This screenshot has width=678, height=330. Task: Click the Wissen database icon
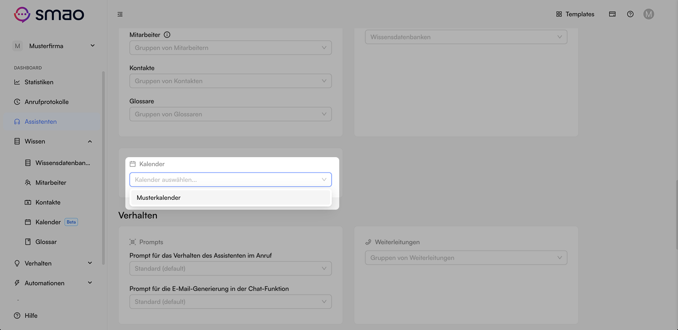pyautogui.click(x=17, y=141)
